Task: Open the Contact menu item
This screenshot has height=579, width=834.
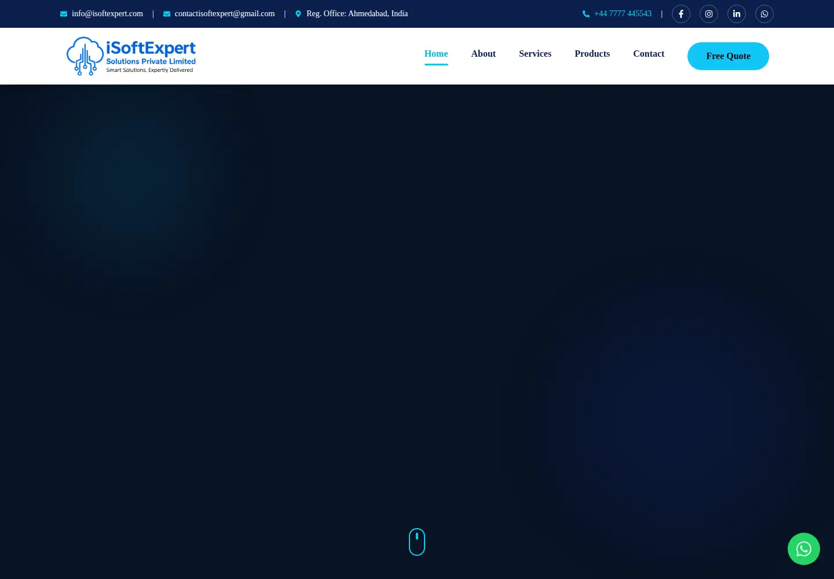Action: (x=649, y=54)
